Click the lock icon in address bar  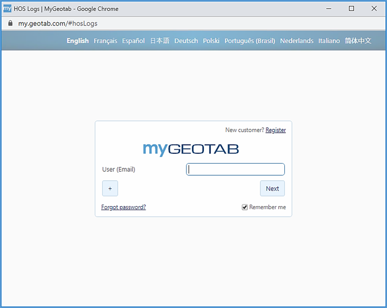(10, 23)
